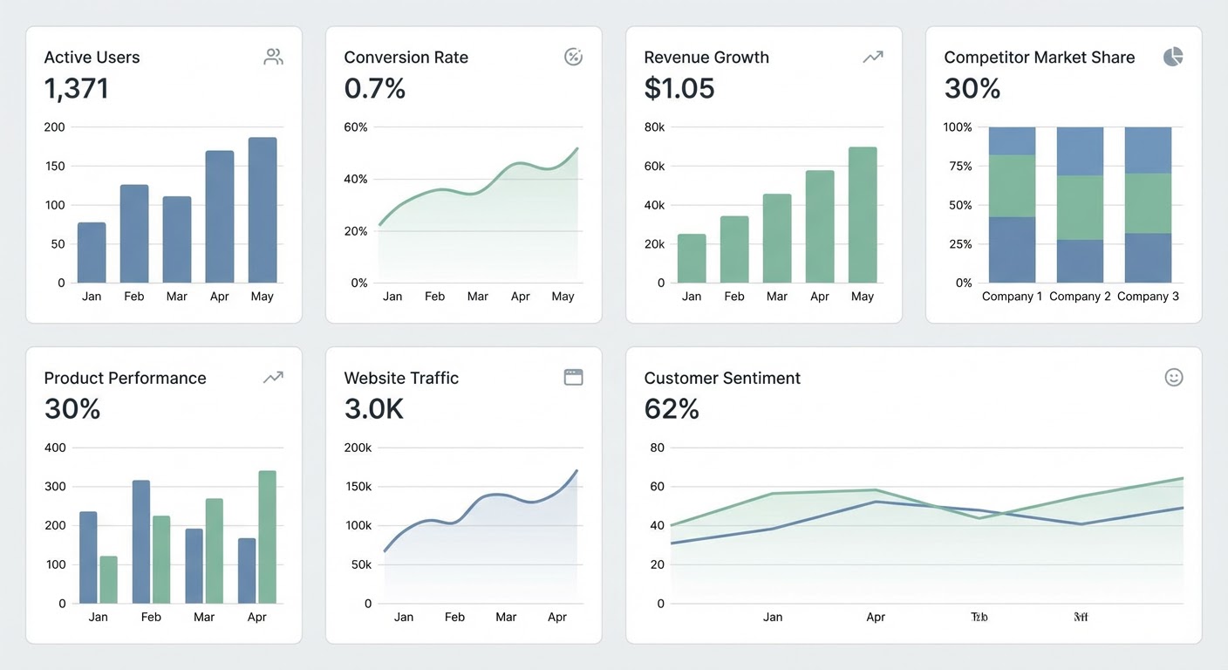Screen dimensions: 1228x670
Task: Click the browser window icon on Website Traffic
Action: pos(573,378)
